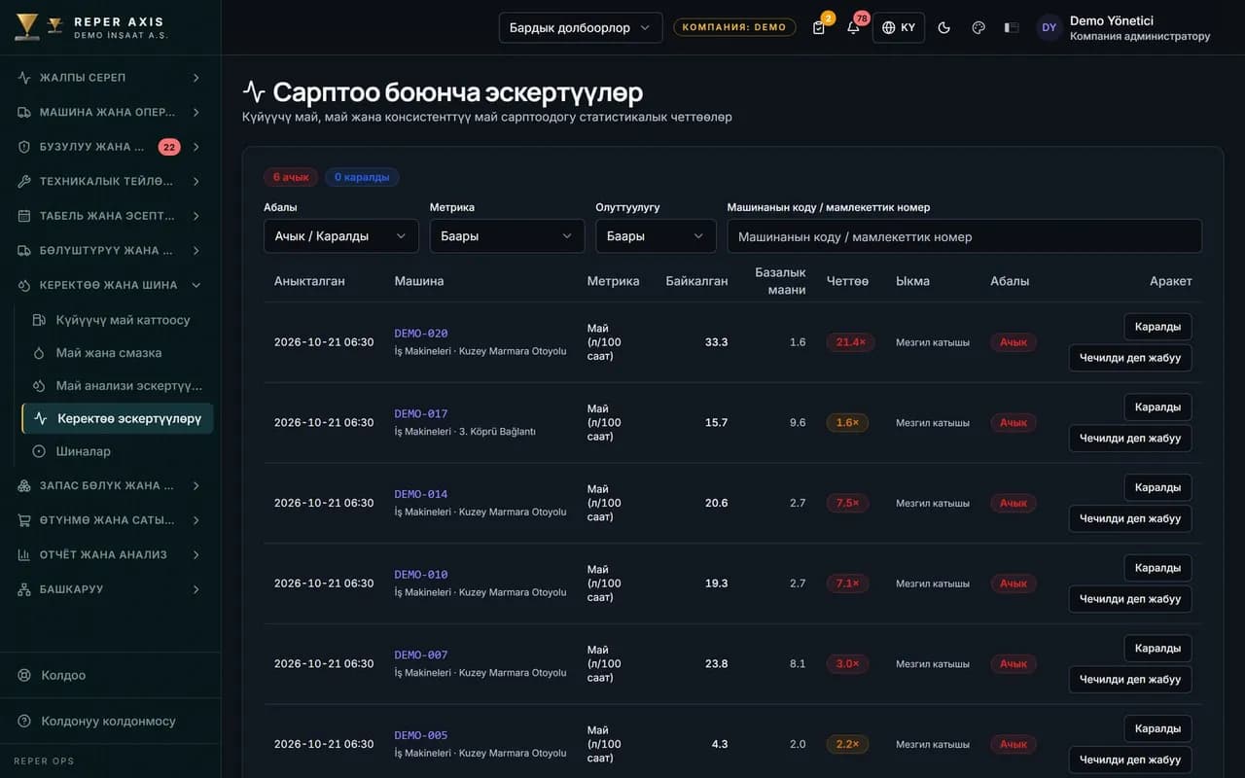Click the truck icon for БӨЛҮШТҮРҮҮ ЖАНА
Viewport: 1245px width, 778px height.
click(24, 251)
